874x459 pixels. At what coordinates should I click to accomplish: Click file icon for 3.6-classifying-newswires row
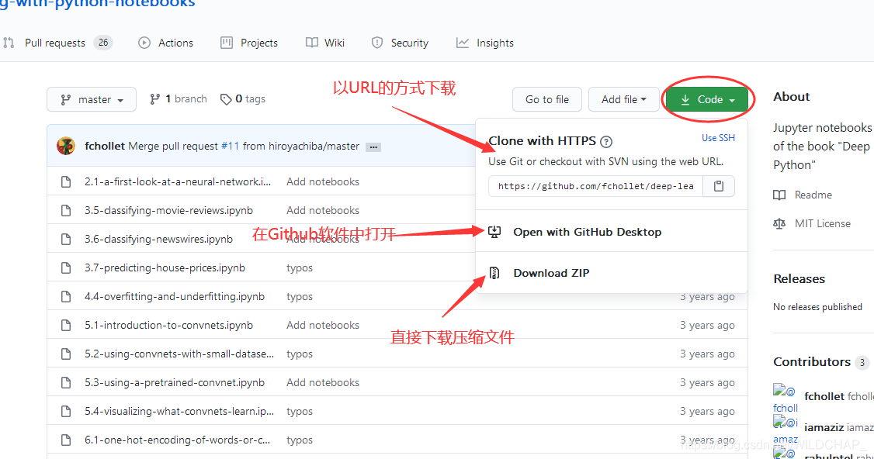pos(66,239)
